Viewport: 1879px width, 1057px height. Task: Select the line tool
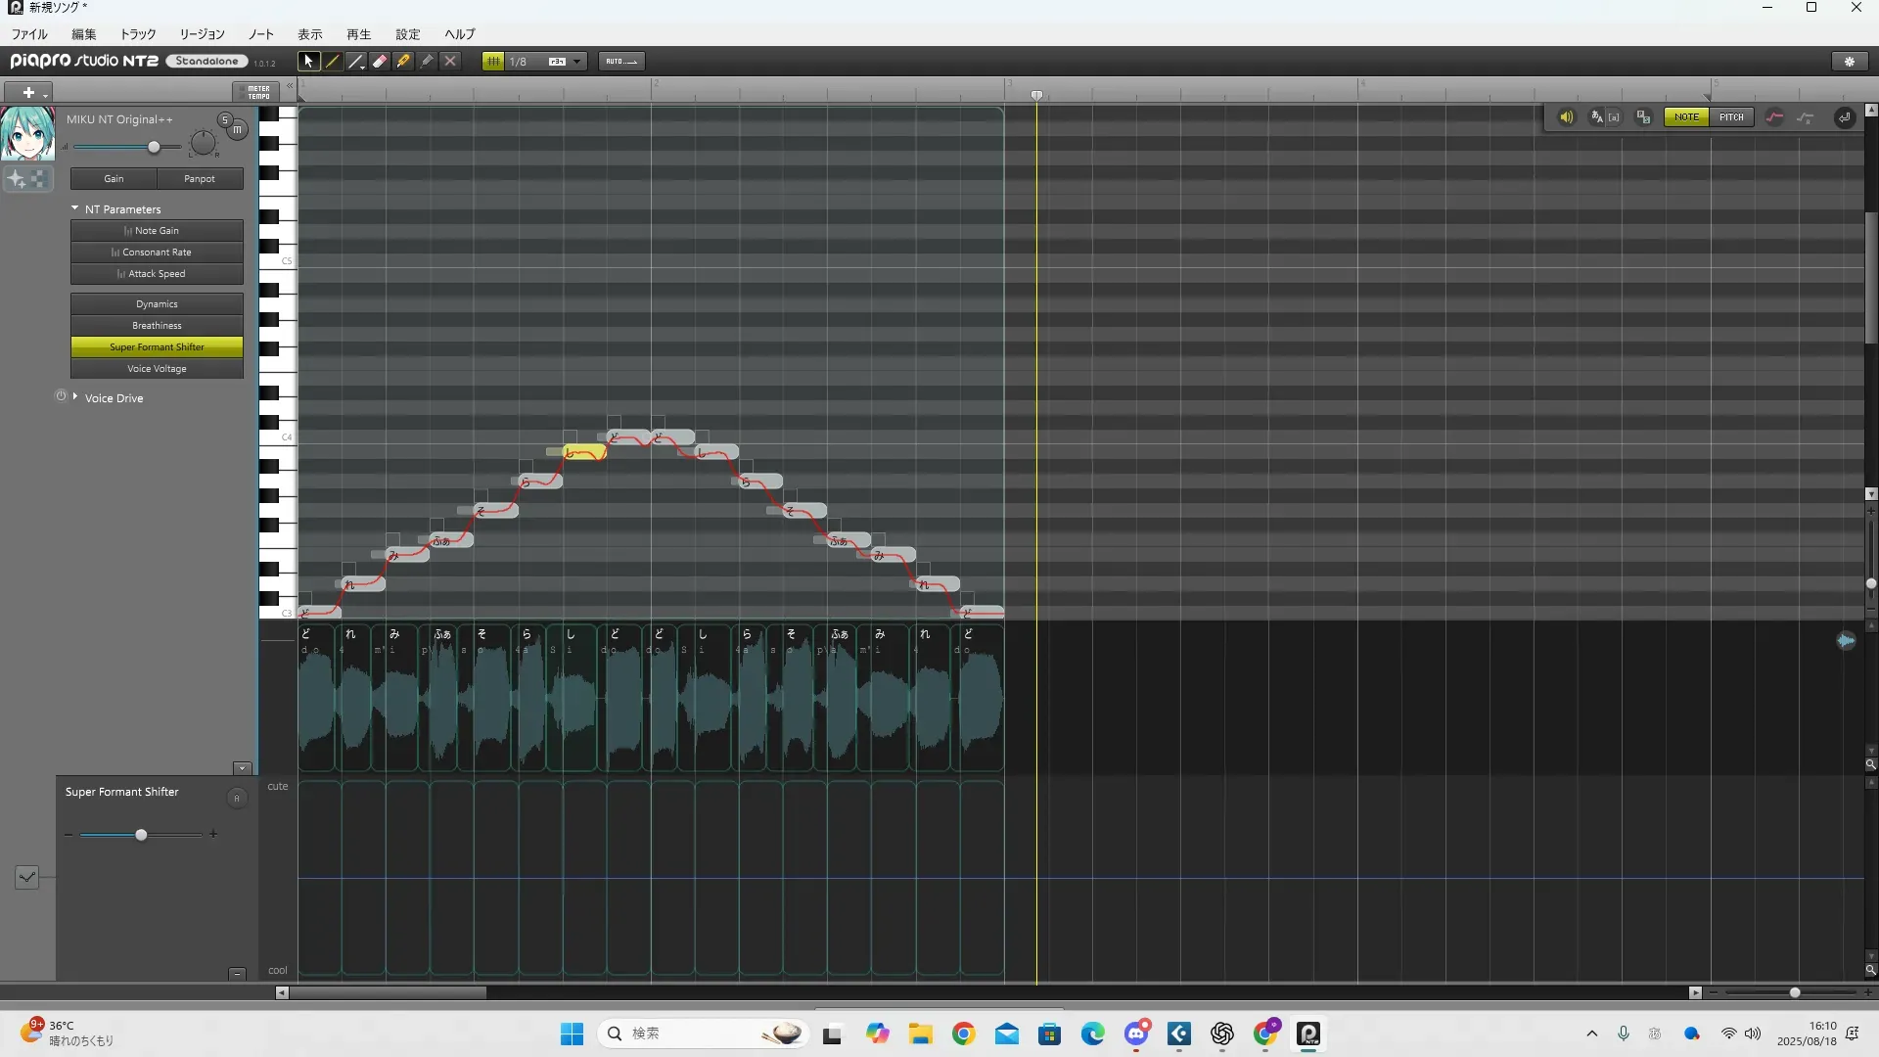point(356,61)
